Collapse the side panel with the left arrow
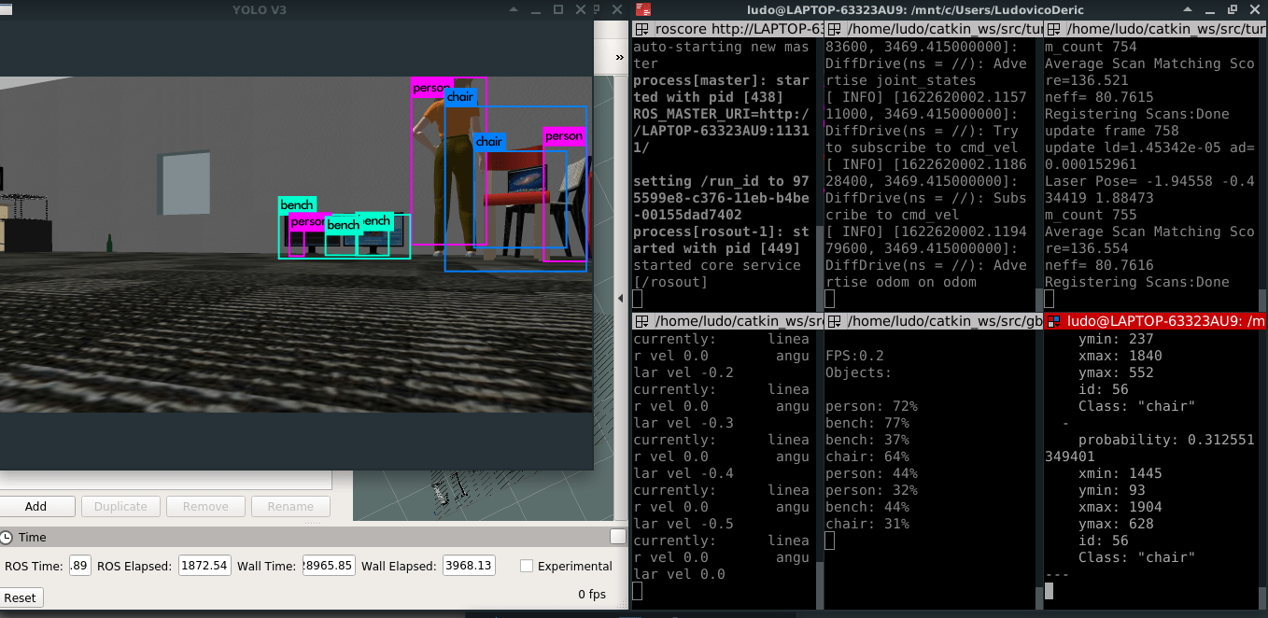1268x618 pixels. 620,299
